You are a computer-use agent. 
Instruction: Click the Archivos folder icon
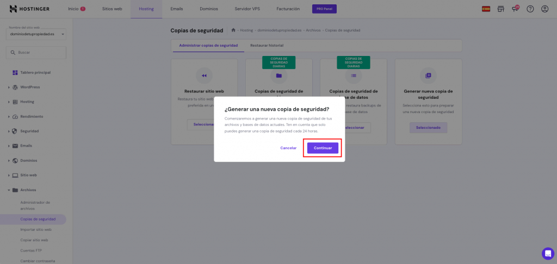pyautogui.click(x=15, y=190)
